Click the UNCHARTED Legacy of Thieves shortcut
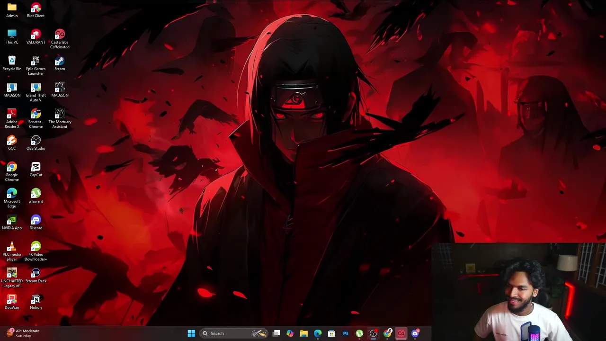 click(x=12, y=278)
